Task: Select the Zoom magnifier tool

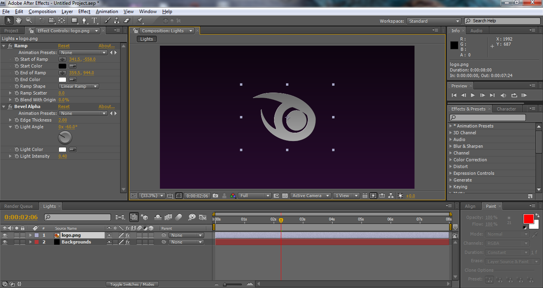Action: [x=29, y=20]
